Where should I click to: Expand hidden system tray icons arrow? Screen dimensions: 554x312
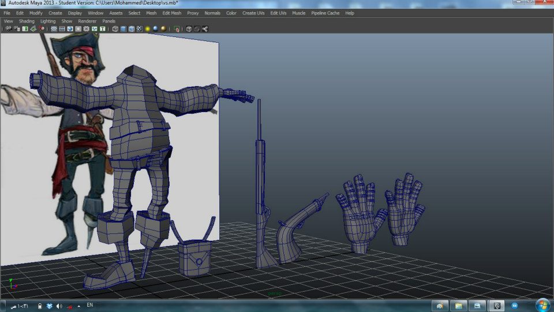click(x=78, y=306)
